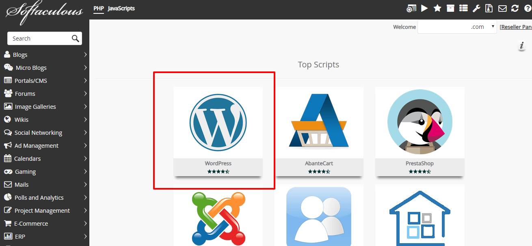Open the archive box installations icon

tap(450, 8)
